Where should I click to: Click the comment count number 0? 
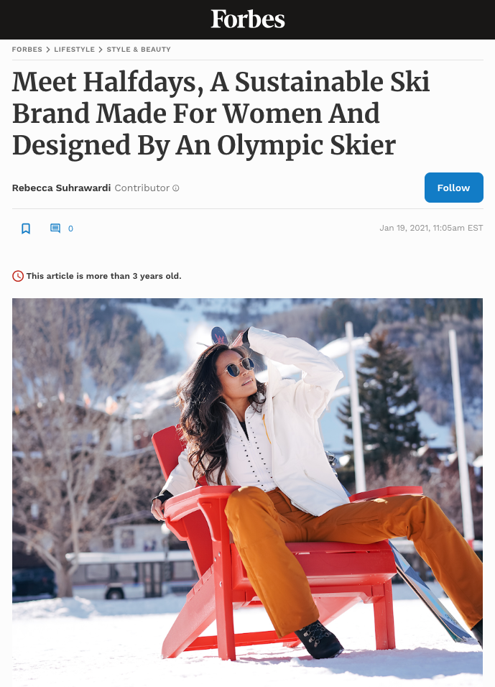coord(70,229)
